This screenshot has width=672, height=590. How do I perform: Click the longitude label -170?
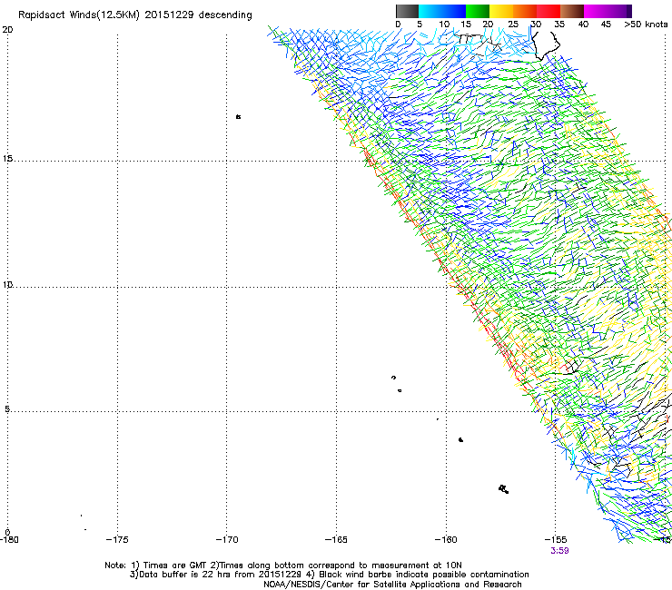tap(227, 539)
